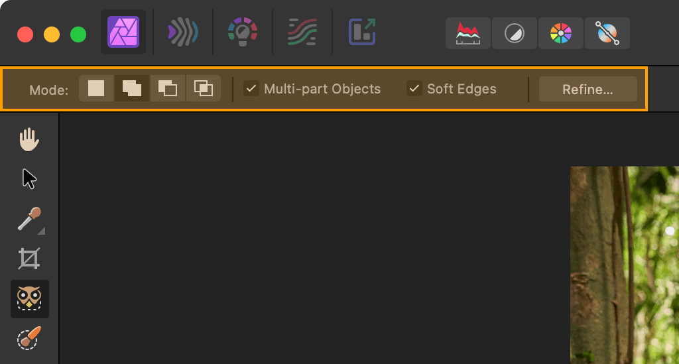Screen dimensions: 679x364
Task: Uncheck the Multi-part Objects checkbox
Action: [251, 89]
